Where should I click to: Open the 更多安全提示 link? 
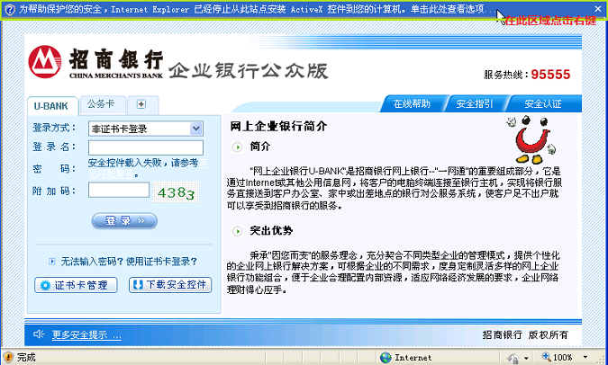(x=86, y=334)
